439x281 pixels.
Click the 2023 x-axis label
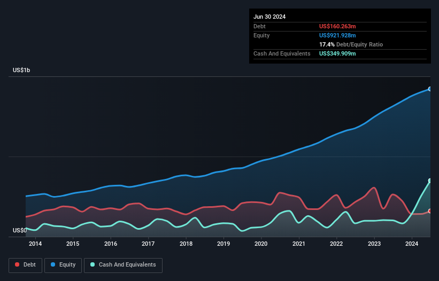coord(374,244)
